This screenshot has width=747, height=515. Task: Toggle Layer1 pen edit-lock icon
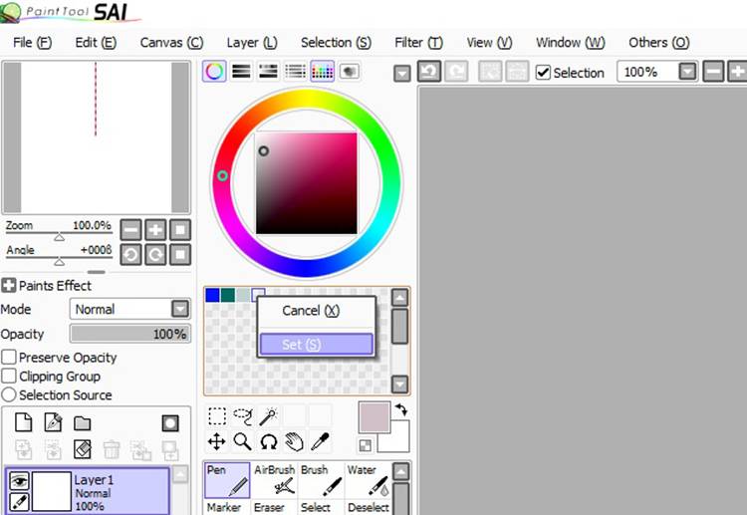[x=19, y=501]
